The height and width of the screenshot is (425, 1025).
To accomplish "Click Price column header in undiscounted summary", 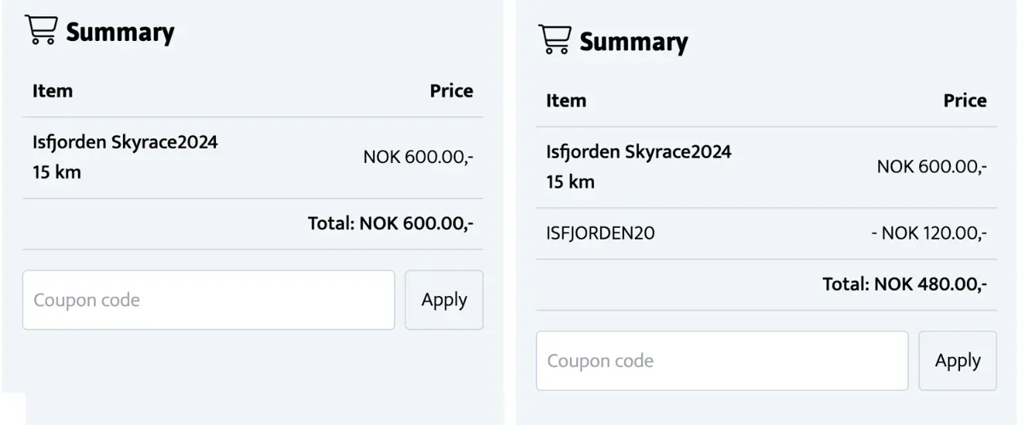I will click(451, 91).
